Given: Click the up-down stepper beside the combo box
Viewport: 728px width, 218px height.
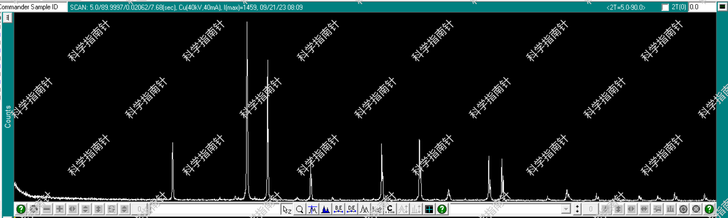Looking at the screenshot, I should [x=577, y=209].
